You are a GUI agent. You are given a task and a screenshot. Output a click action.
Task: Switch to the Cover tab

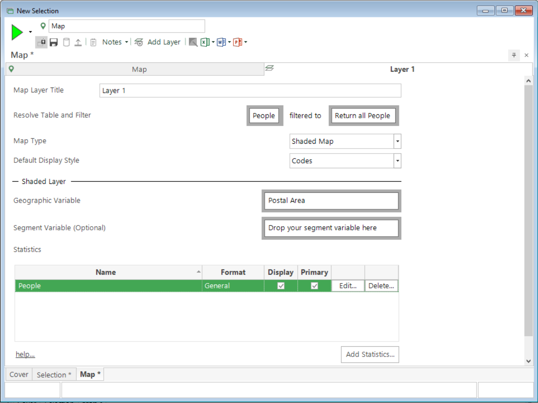[19, 374]
